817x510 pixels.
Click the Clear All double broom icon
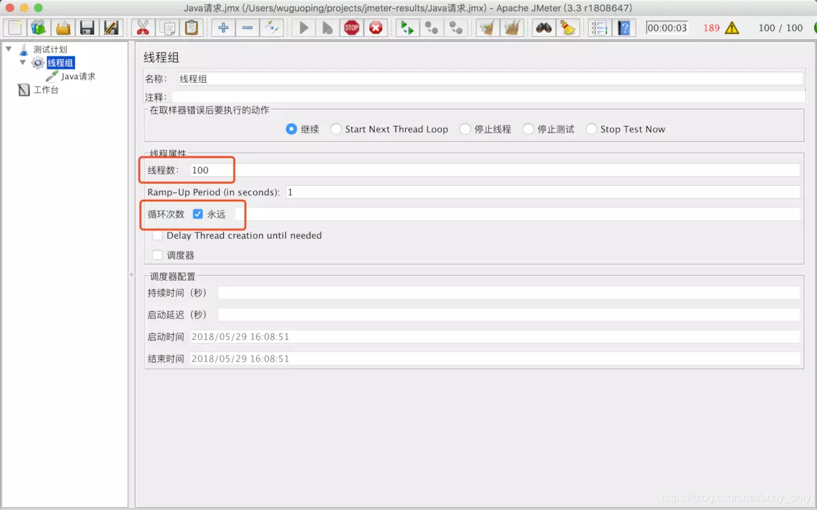coord(511,28)
